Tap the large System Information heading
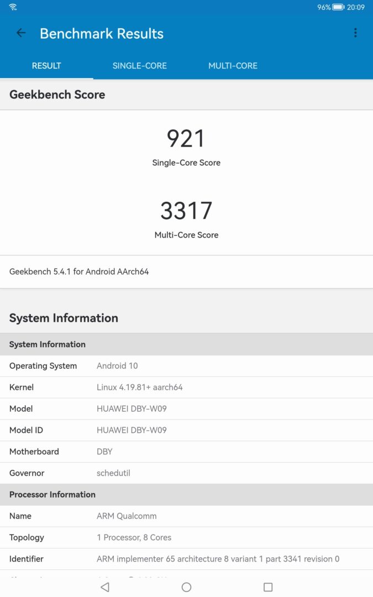This screenshot has width=373, height=597. 64,318
